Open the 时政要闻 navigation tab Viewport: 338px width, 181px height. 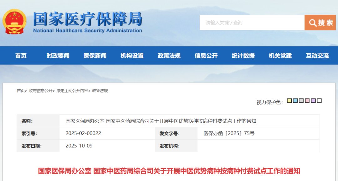[x=58, y=56]
